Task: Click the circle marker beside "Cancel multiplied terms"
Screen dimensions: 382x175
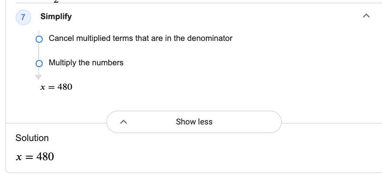Action: click(x=39, y=39)
